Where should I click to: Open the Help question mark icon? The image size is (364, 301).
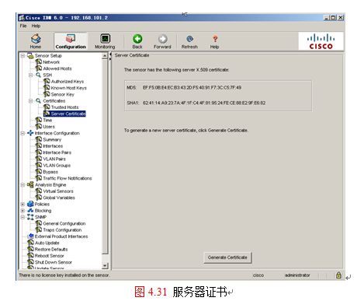pos(215,39)
